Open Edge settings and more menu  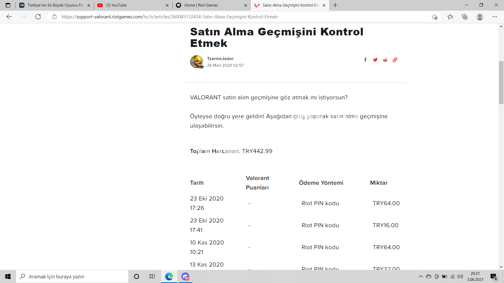[495, 17]
